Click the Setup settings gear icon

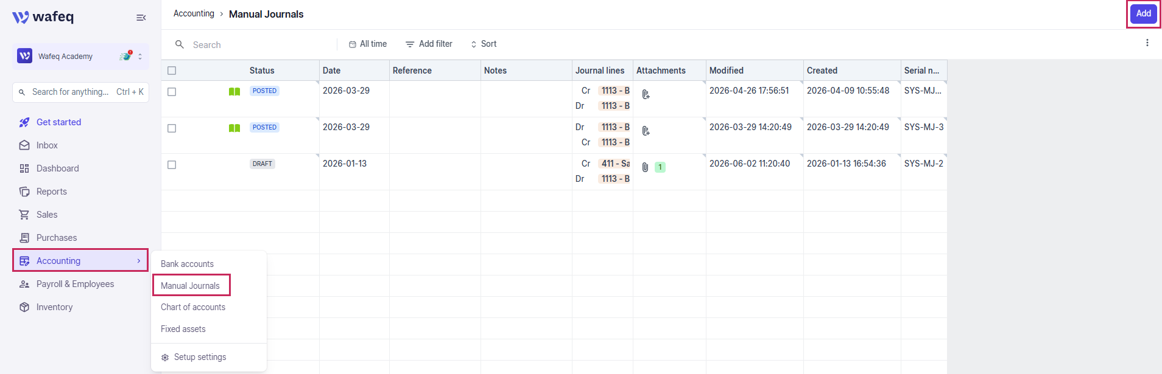pos(165,358)
